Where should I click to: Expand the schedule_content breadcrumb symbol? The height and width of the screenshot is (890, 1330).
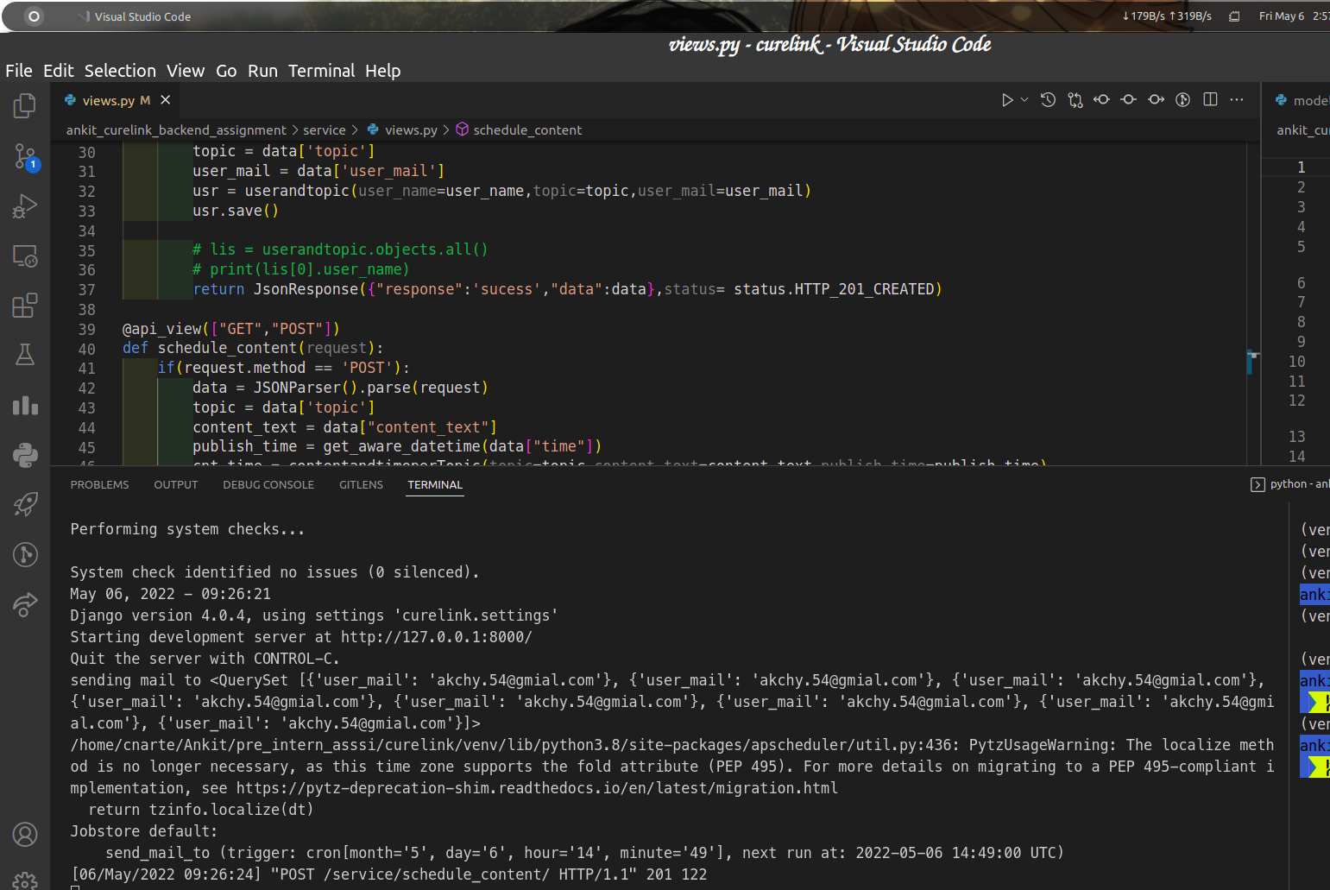(519, 130)
